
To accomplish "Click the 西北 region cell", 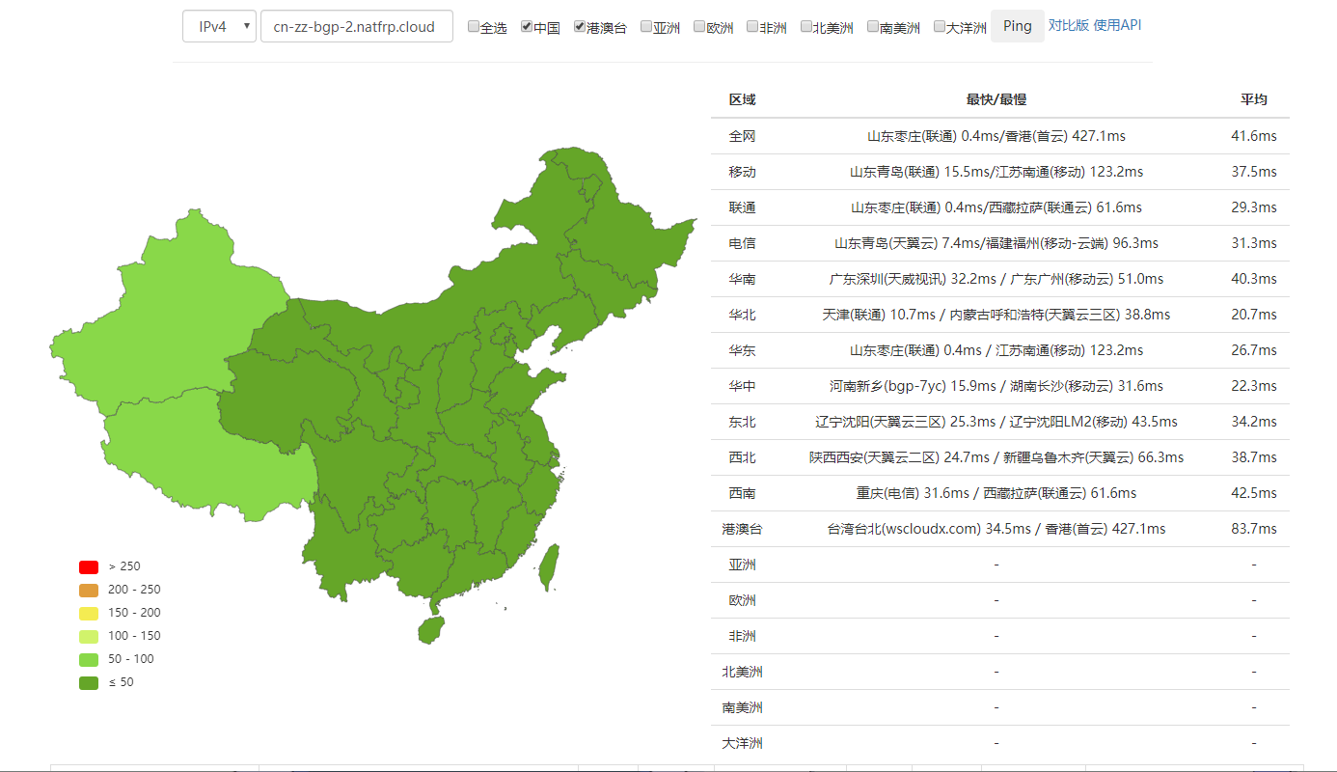I will pyautogui.click(x=743, y=457).
